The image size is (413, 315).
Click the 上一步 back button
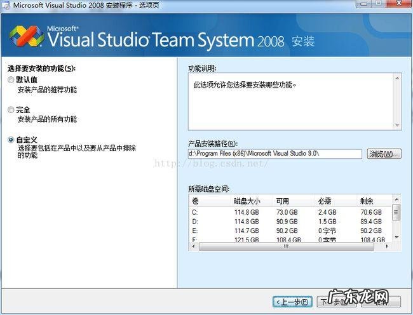[x=292, y=302]
